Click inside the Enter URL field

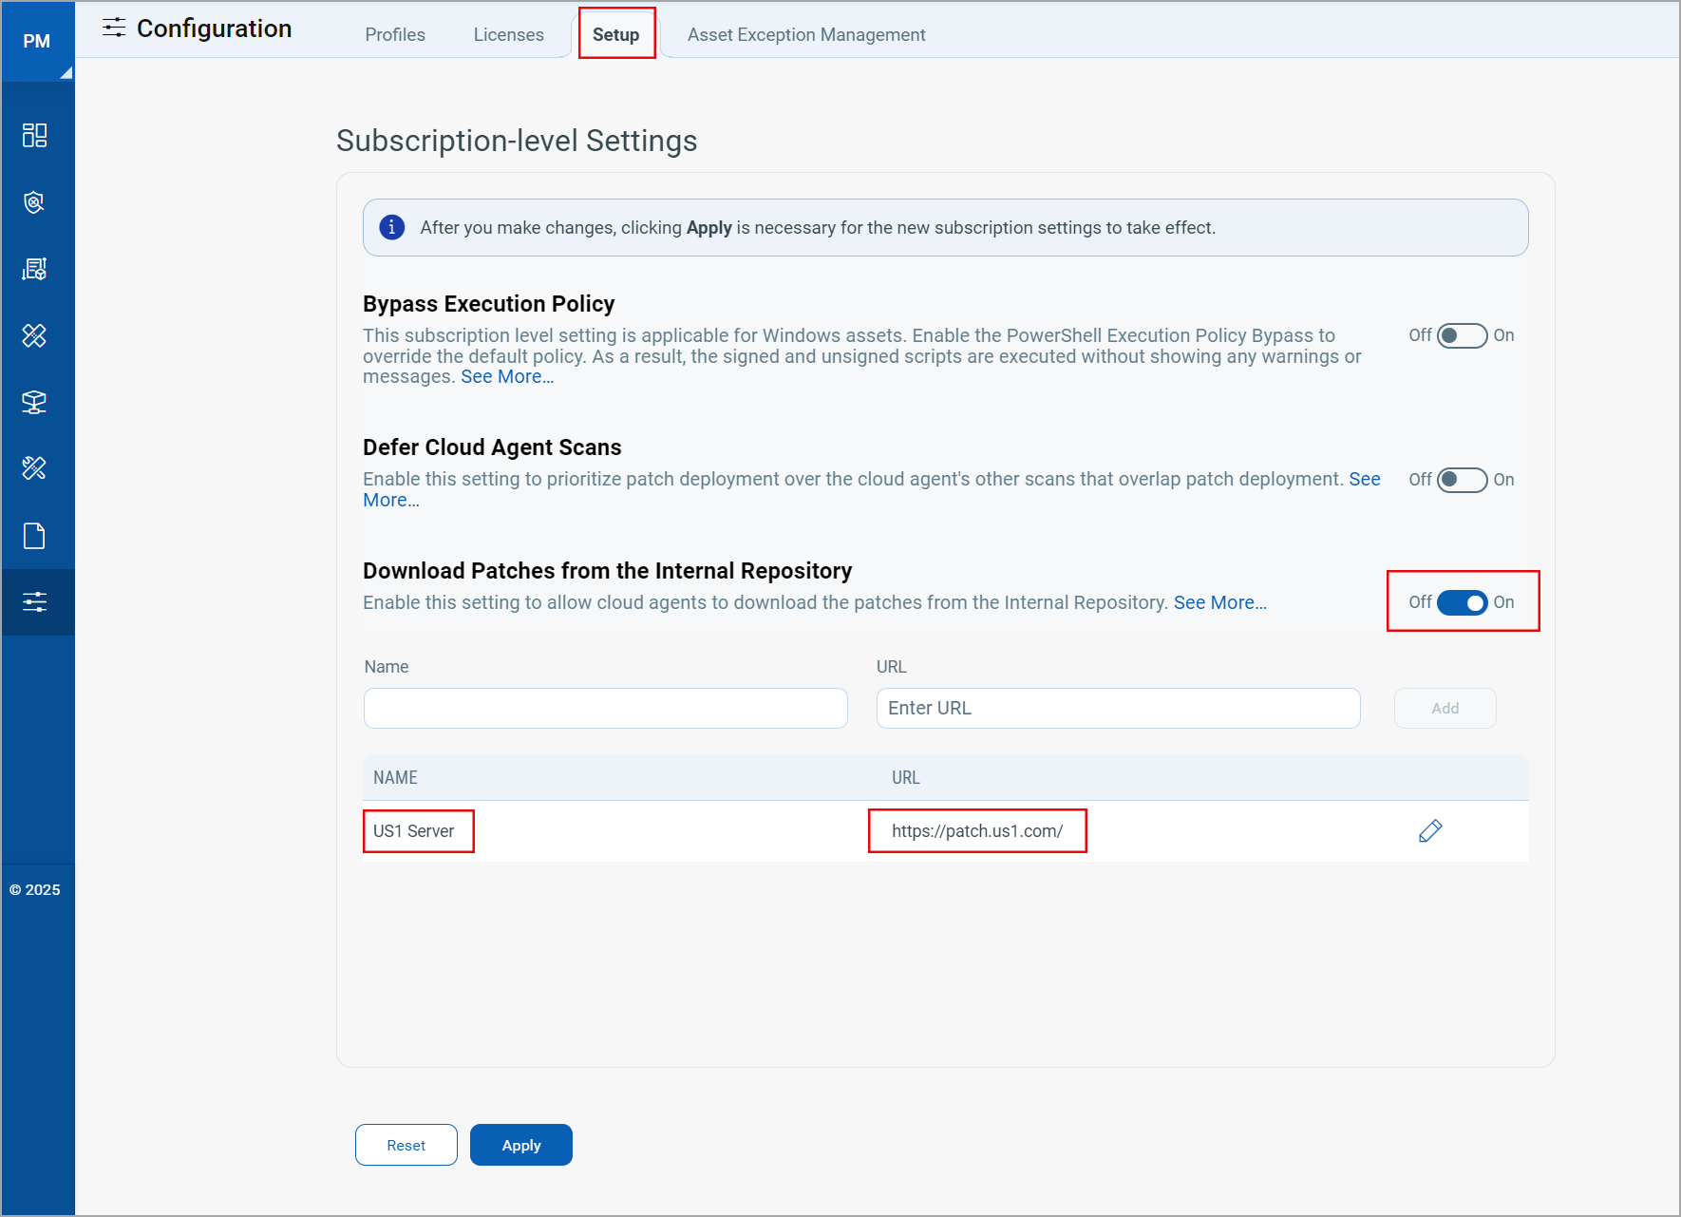(x=1117, y=708)
